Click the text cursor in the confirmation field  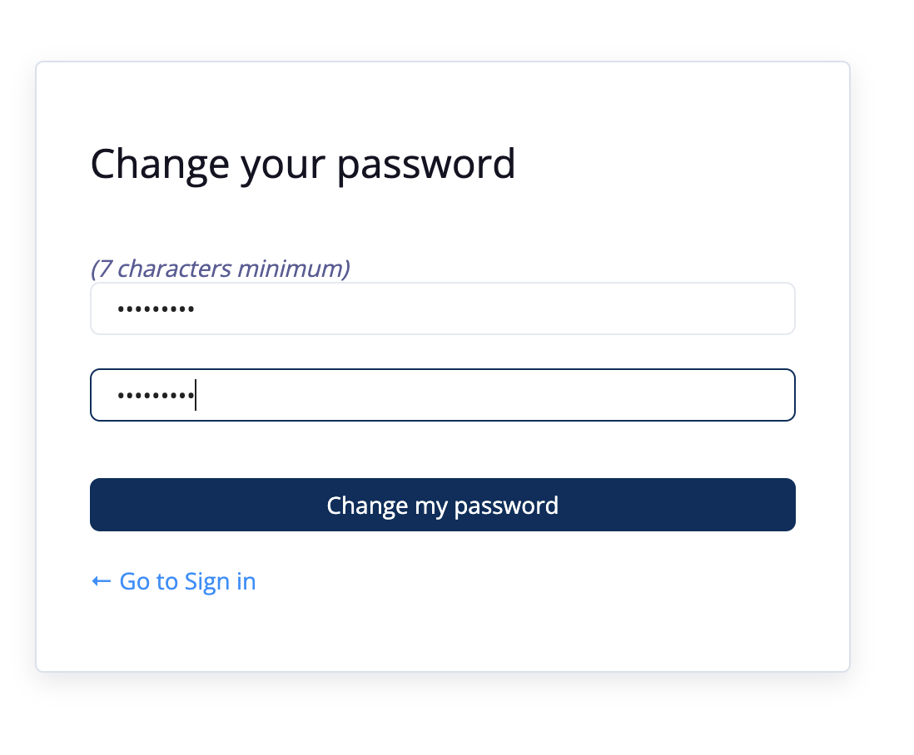coord(196,395)
